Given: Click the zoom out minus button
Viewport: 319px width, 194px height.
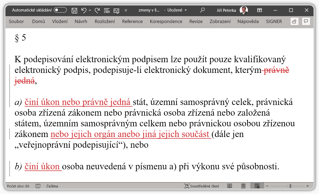Looking at the screenshot, I should point(267,186).
